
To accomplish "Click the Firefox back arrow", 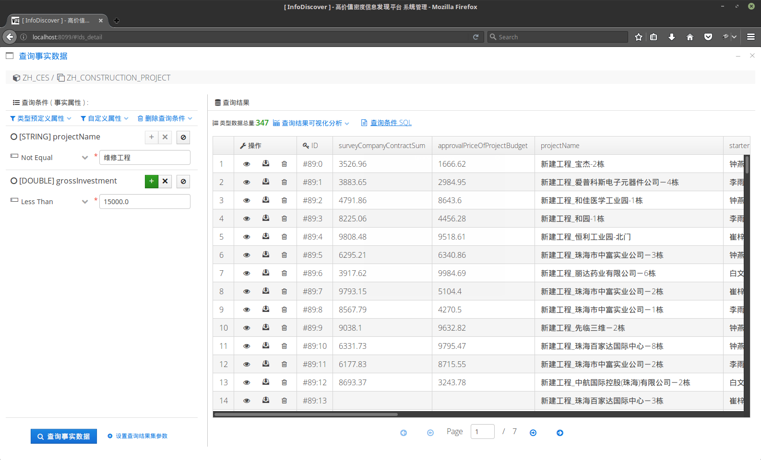I will pyautogui.click(x=10, y=37).
